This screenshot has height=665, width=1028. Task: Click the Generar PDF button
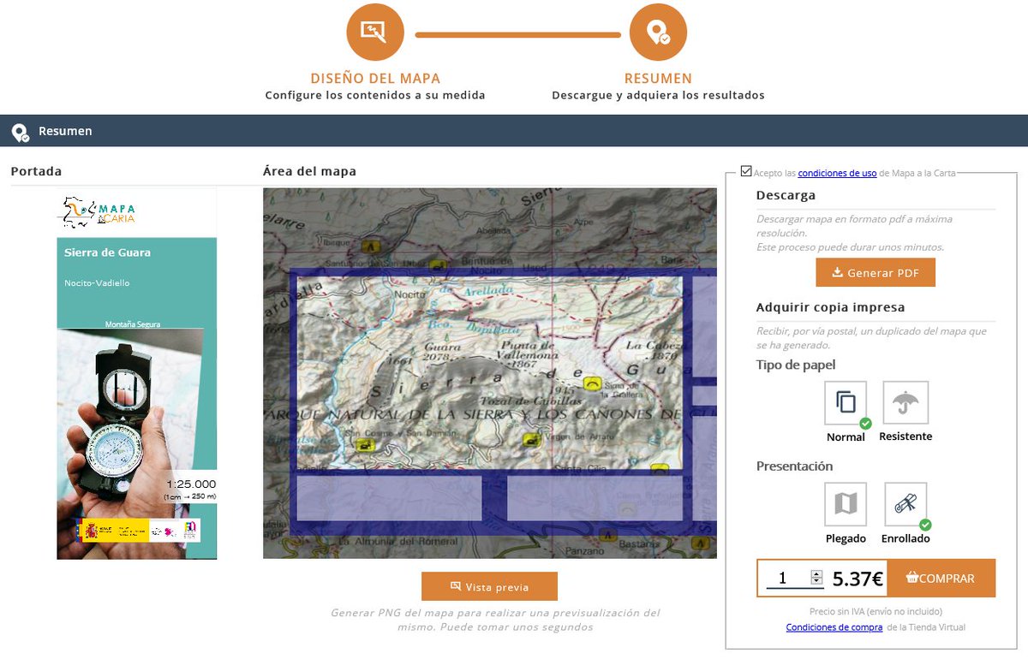pos(876,273)
